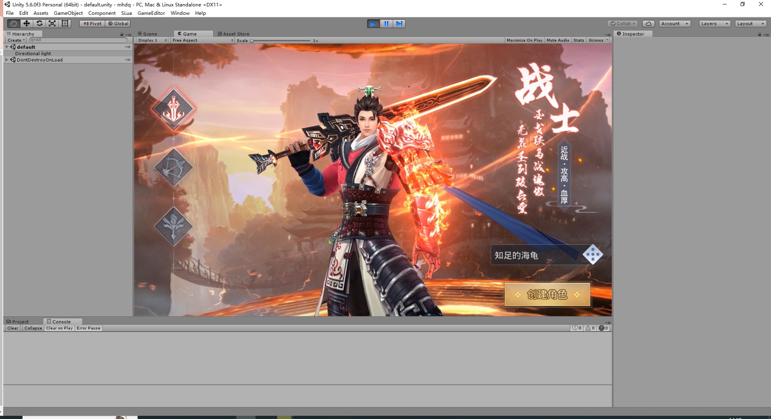Open the GameObject menu
The width and height of the screenshot is (771, 419).
point(68,13)
